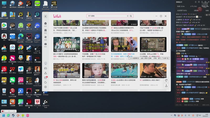The width and height of the screenshot is (210, 118).
Task: Click the user avatar in Bilibili sidebar
Action: coord(45,63)
